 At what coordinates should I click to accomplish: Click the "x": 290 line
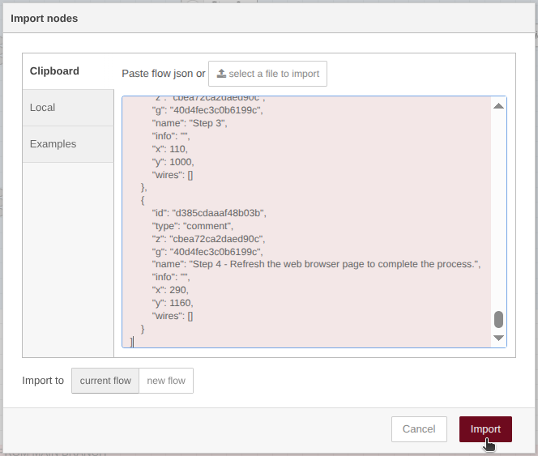pyautogui.click(x=170, y=290)
